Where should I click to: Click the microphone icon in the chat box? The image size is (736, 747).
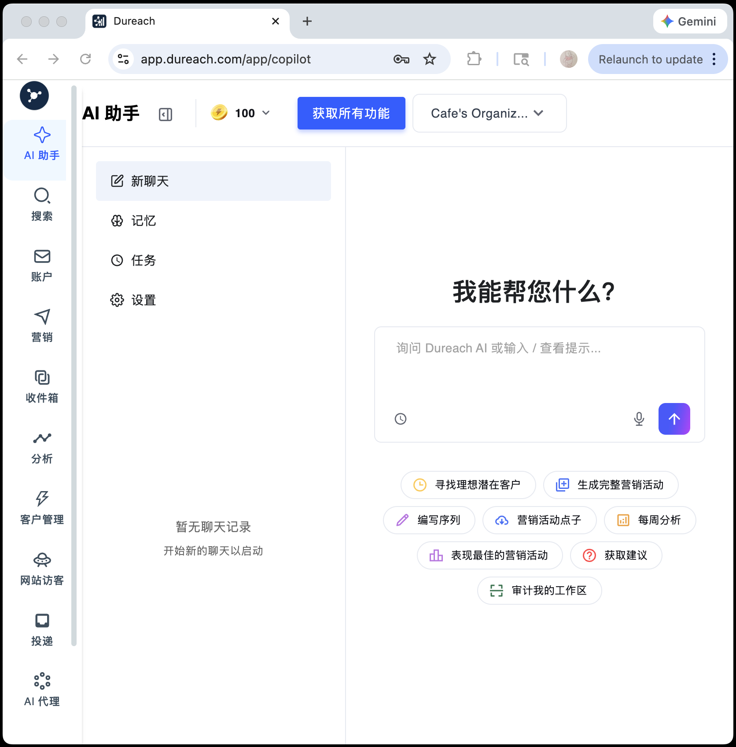[x=639, y=419]
